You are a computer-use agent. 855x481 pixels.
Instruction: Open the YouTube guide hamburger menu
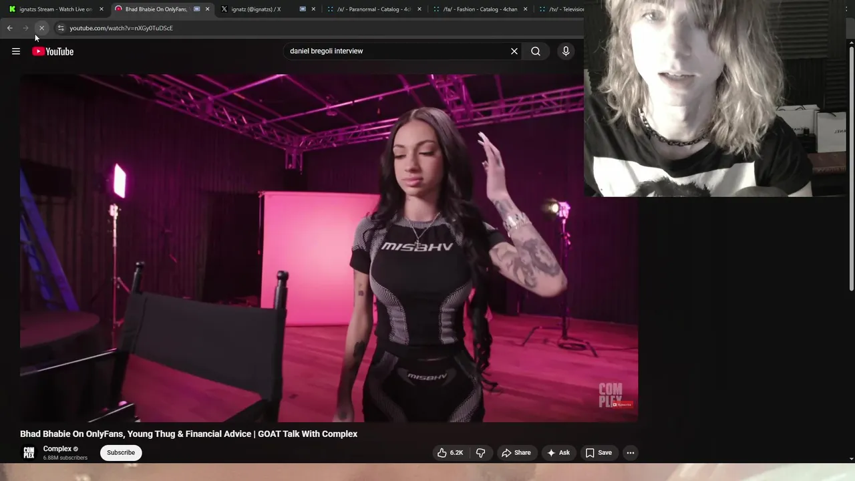pos(16,51)
